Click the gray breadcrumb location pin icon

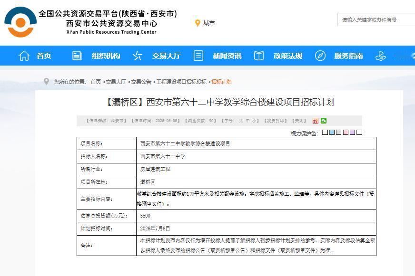point(46,81)
